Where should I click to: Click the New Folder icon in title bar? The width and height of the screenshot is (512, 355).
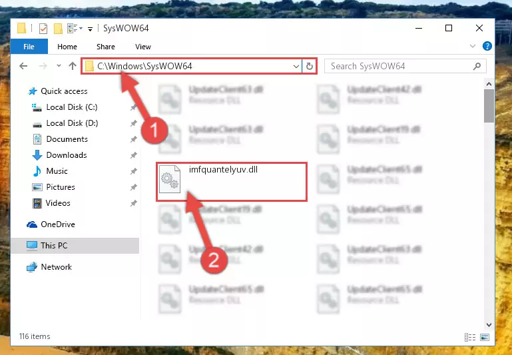click(58, 29)
